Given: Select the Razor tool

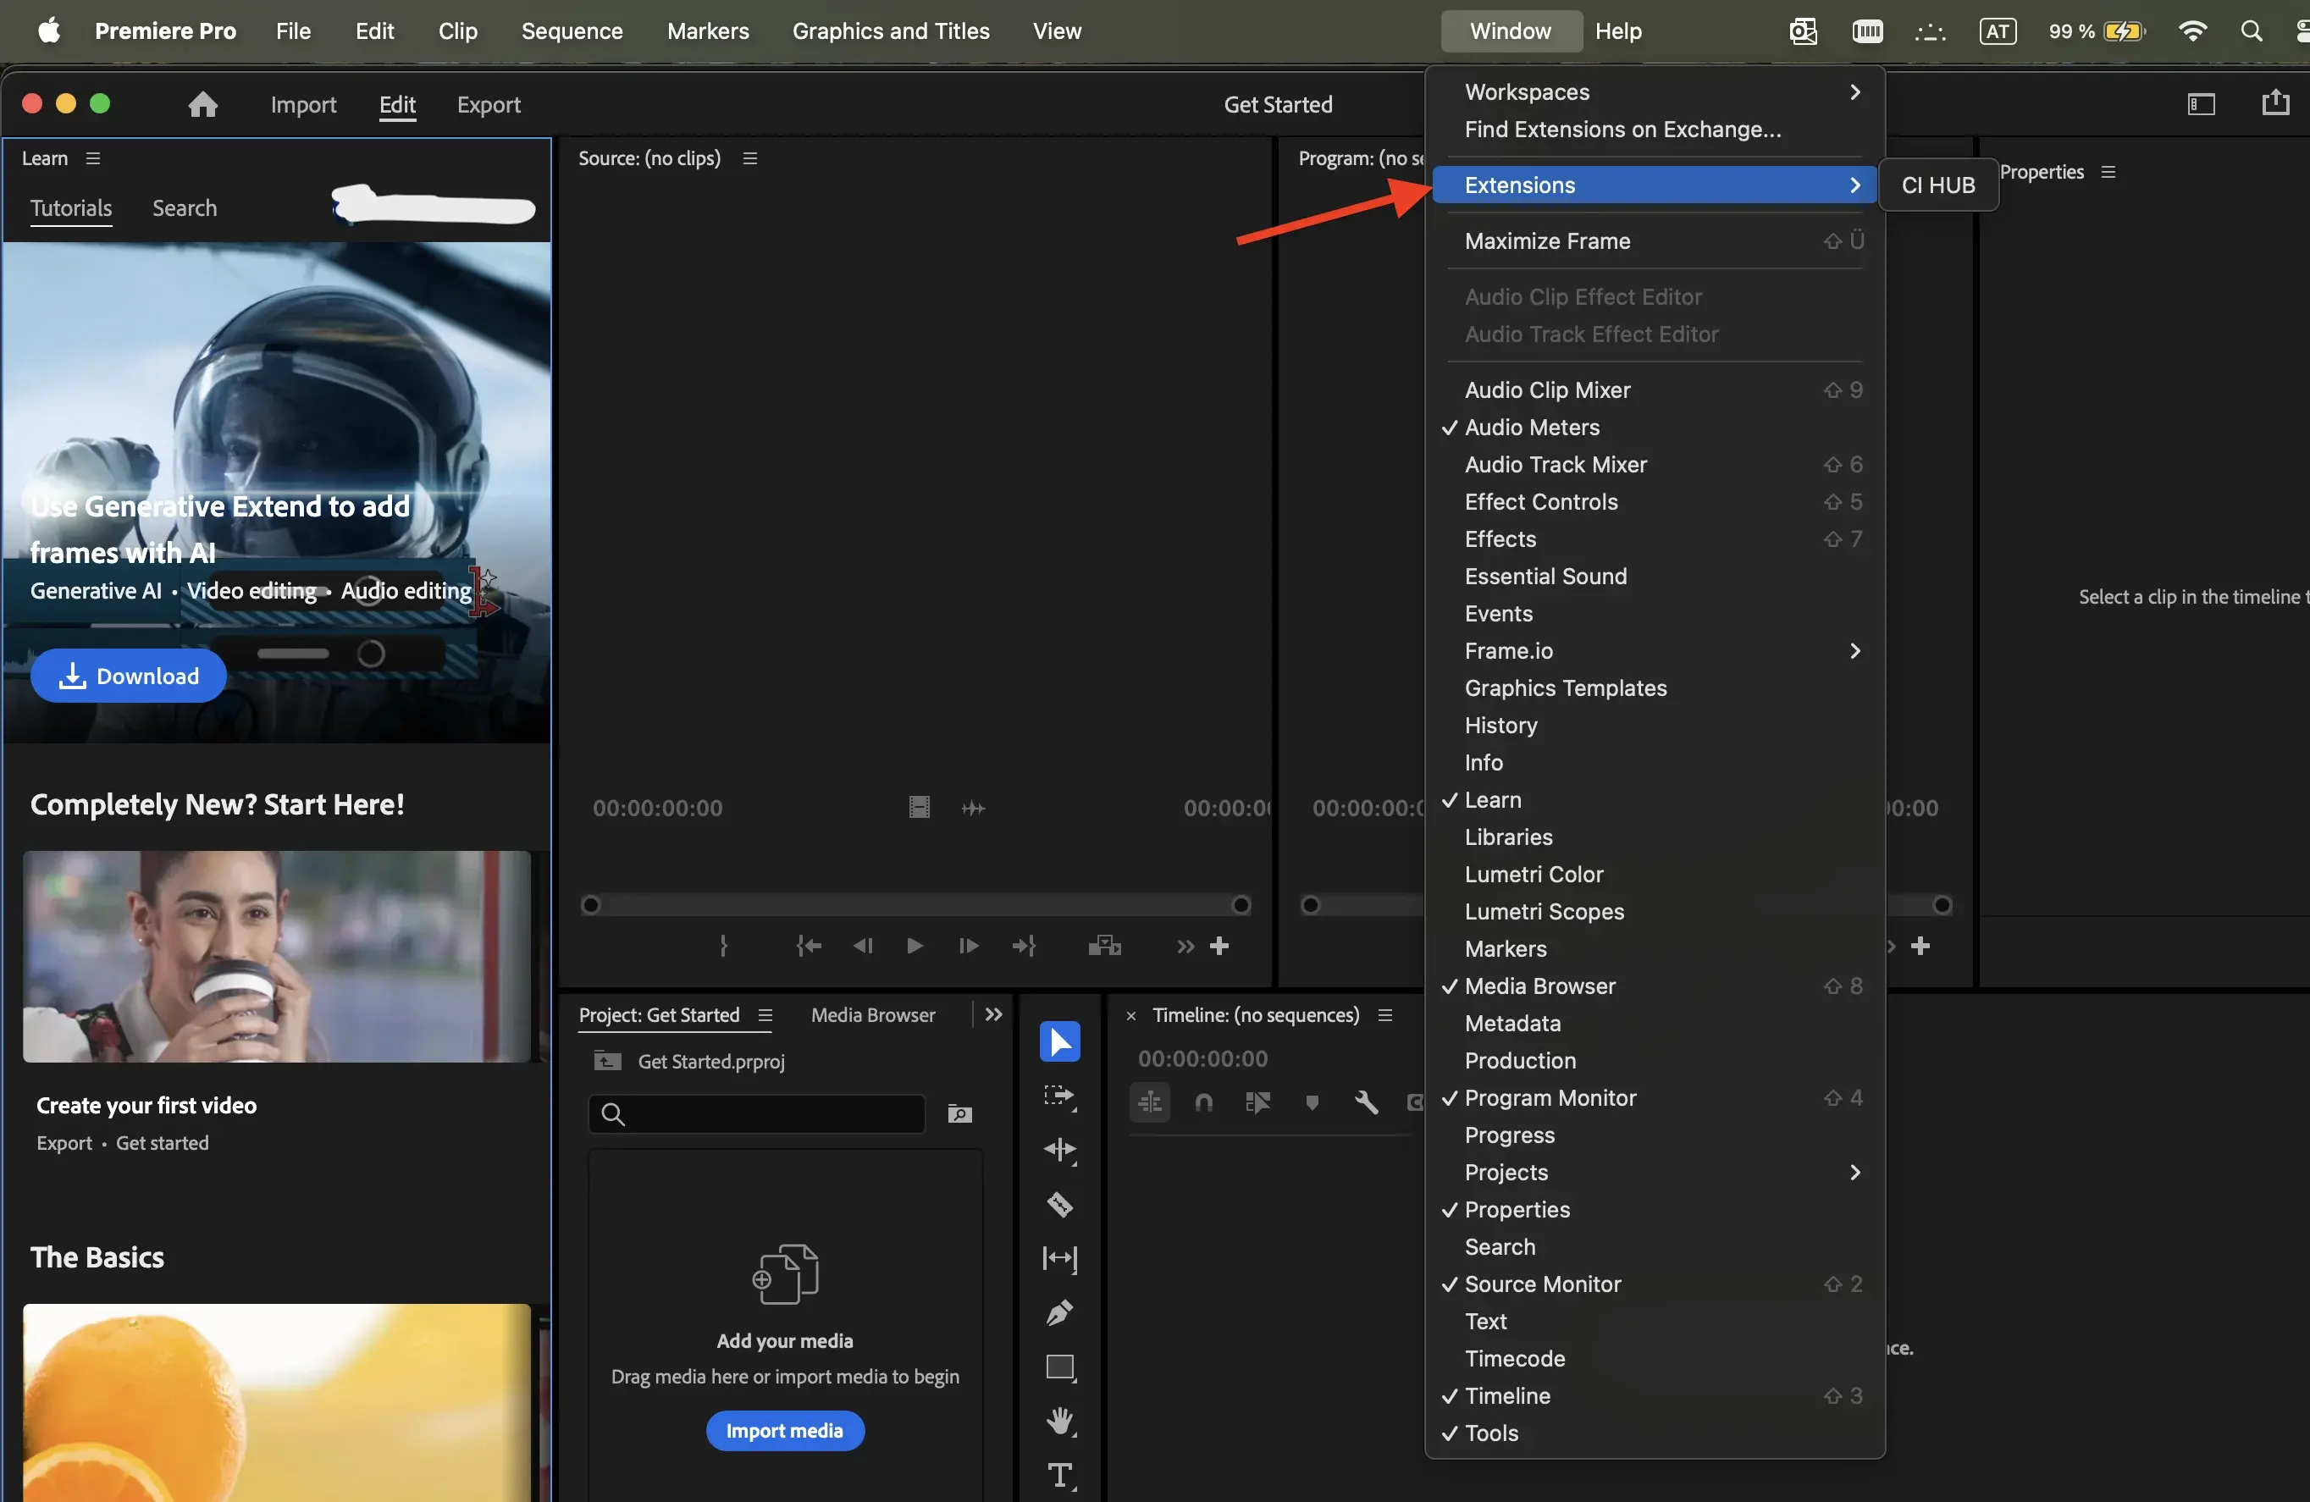Looking at the screenshot, I should [x=1060, y=1205].
